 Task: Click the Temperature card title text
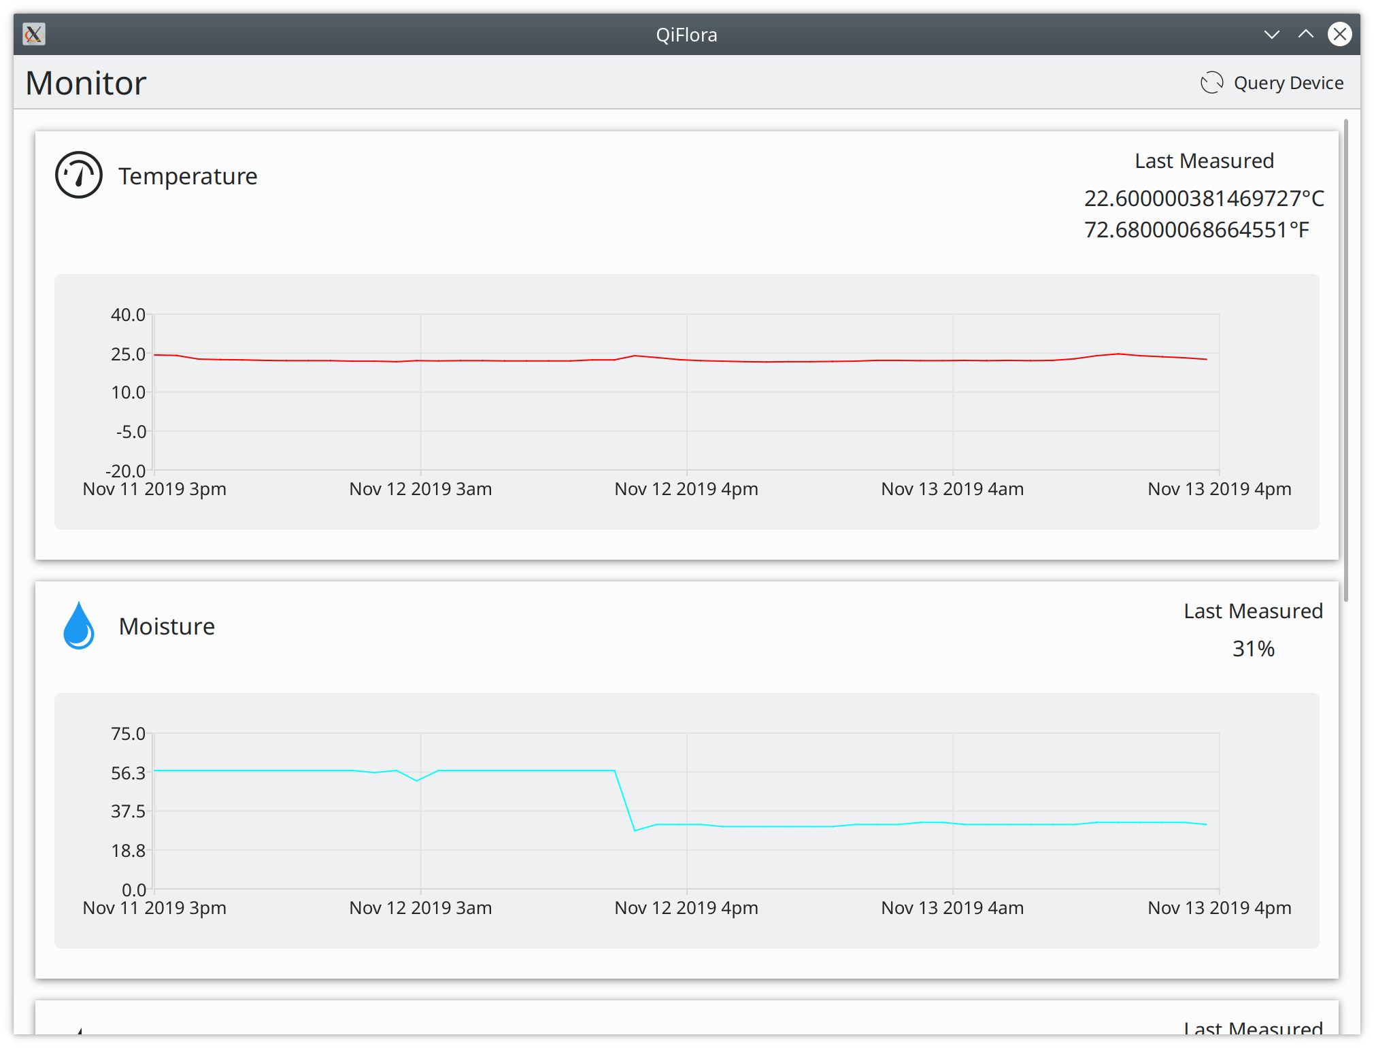[188, 176]
